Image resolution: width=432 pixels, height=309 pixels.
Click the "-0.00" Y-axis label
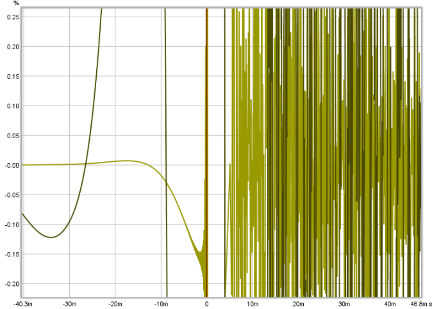coord(12,166)
